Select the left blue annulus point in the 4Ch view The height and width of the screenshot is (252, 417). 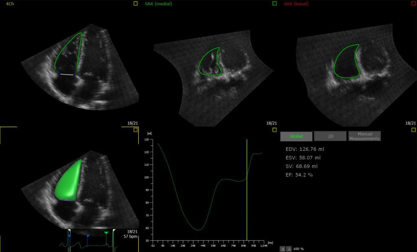59,74
